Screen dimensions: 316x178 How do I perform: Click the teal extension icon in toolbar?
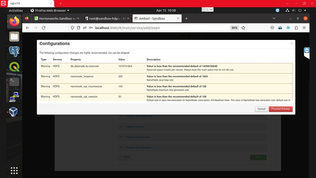(x=288, y=28)
